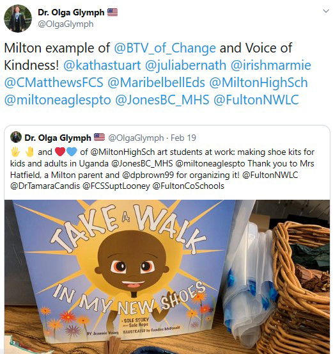Viewport: 333px width, 354px height.
Task: Open the @irishmarmie mention
Action: pyautogui.click(x=271, y=65)
